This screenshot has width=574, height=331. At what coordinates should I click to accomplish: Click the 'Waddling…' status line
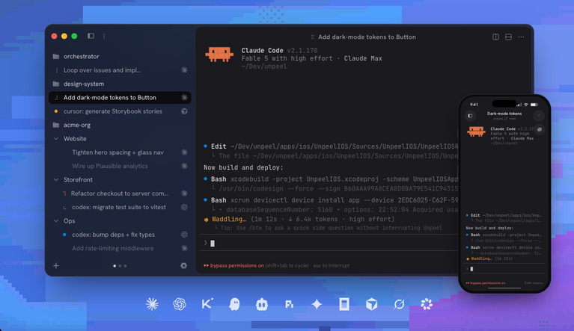[x=299, y=219]
